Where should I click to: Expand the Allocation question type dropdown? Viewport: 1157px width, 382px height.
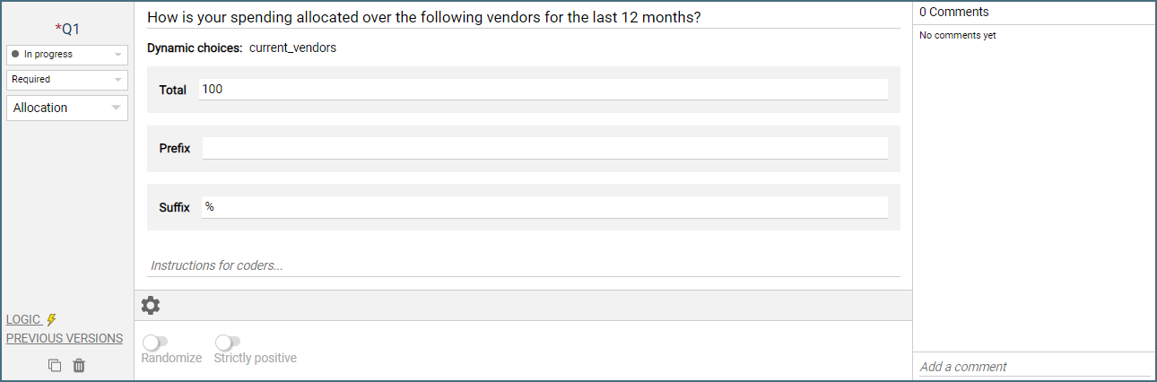(x=67, y=109)
